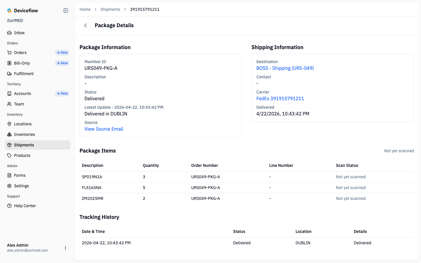The width and height of the screenshot is (421, 263).
Task: Click the delivered date 4/22/2026, 10:43:42 PM
Action: point(283,114)
